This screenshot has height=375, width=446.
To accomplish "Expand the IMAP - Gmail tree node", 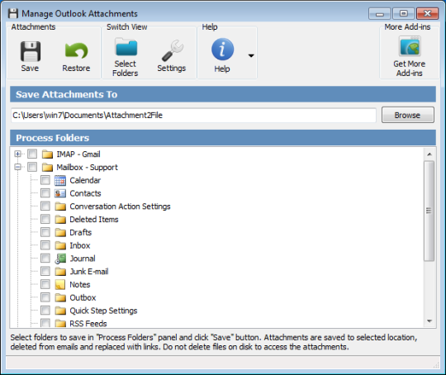I will [17, 154].
